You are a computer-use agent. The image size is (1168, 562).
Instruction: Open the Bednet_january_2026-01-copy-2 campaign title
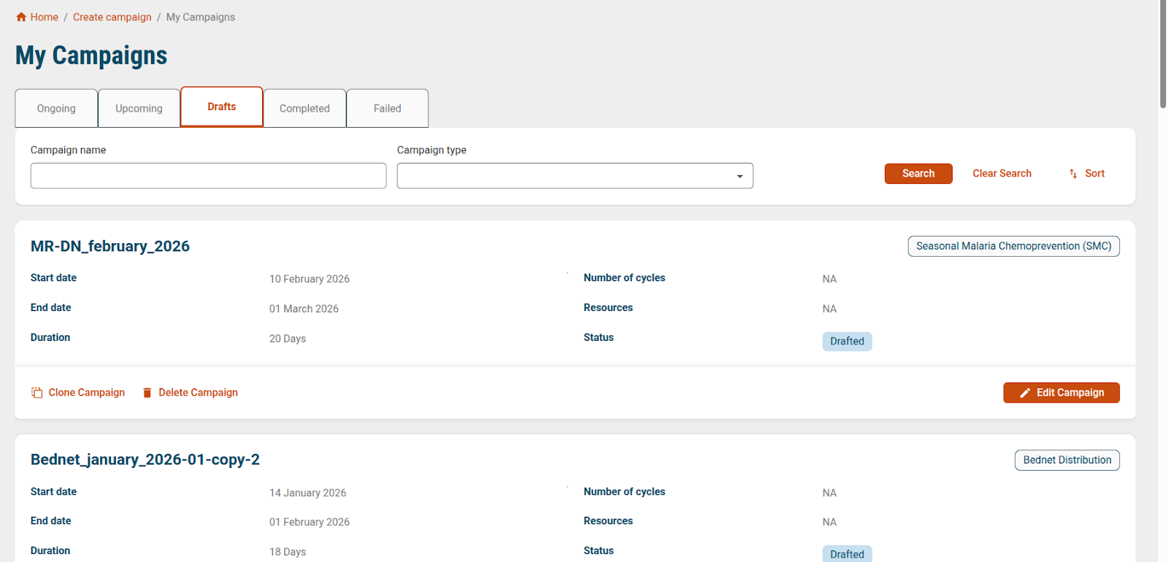pos(145,460)
